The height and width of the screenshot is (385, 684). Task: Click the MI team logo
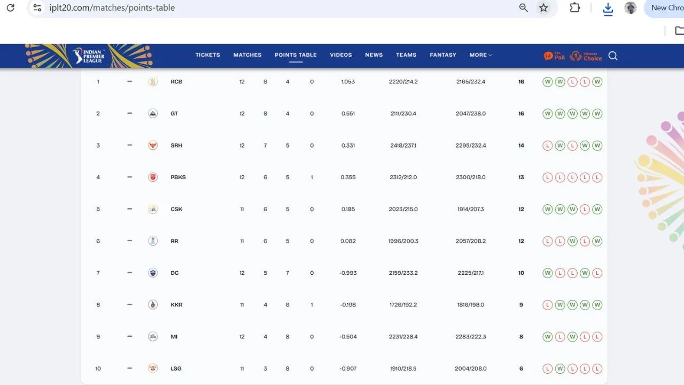click(x=153, y=336)
